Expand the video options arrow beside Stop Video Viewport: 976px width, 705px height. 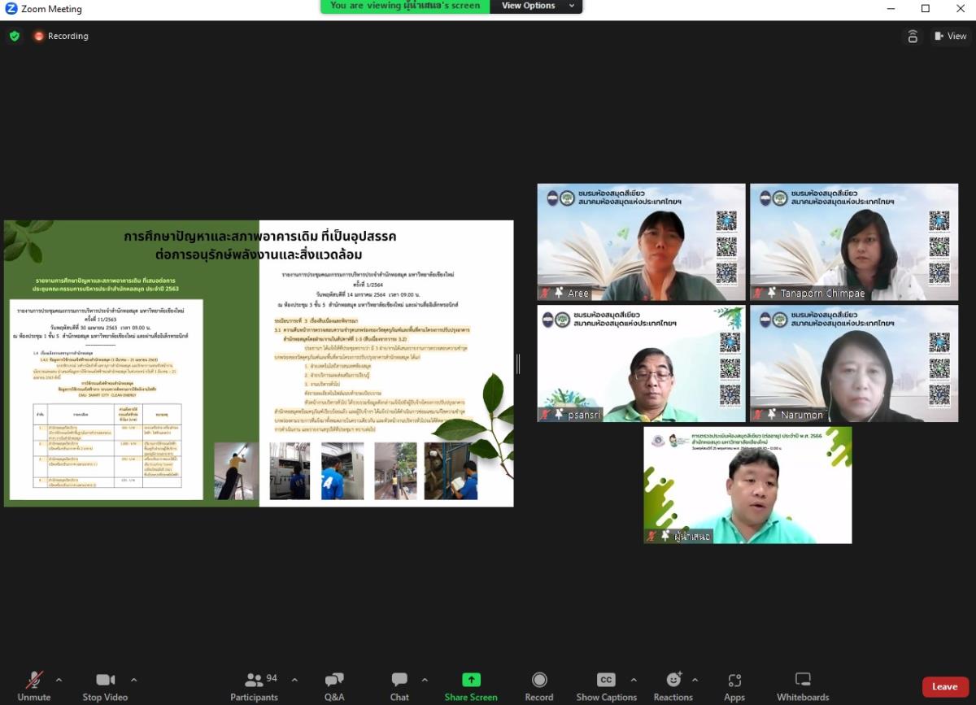click(x=133, y=680)
